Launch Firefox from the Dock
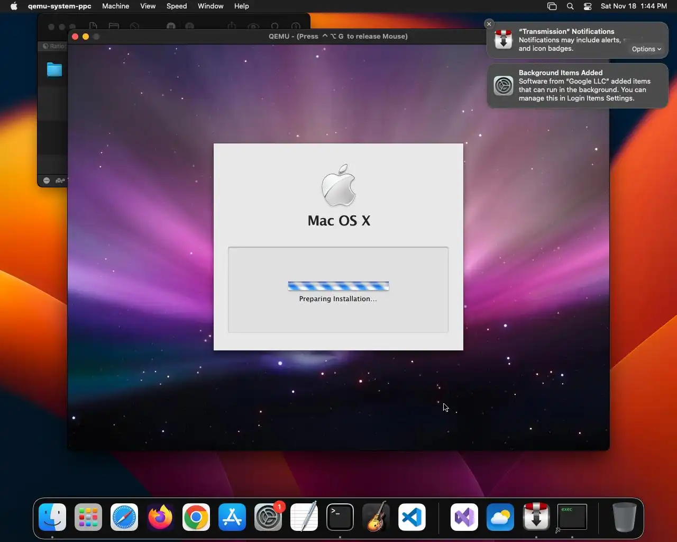 (160, 517)
